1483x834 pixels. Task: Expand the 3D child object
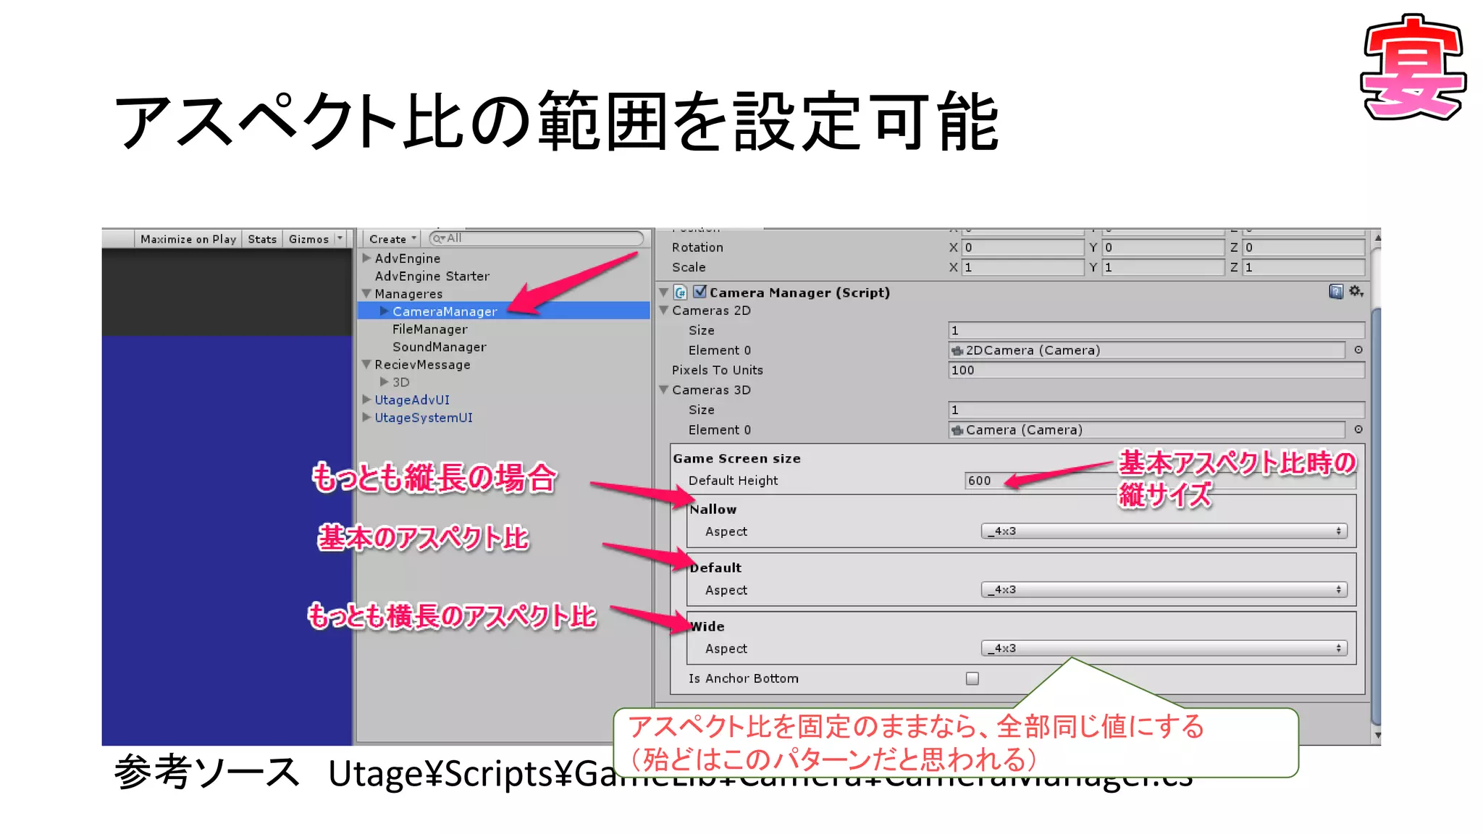[x=385, y=382]
